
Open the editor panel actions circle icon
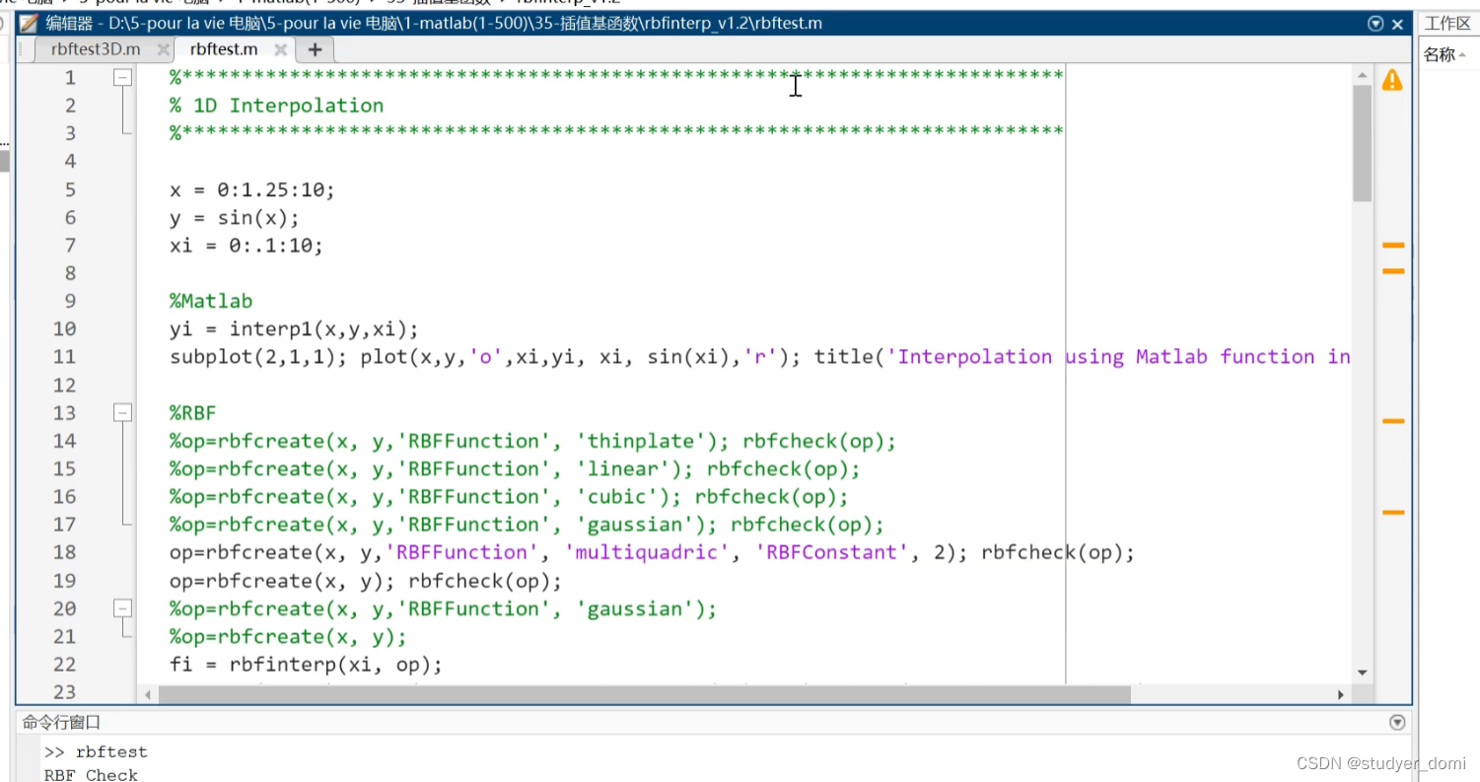pyautogui.click(x=1374, y=22)
